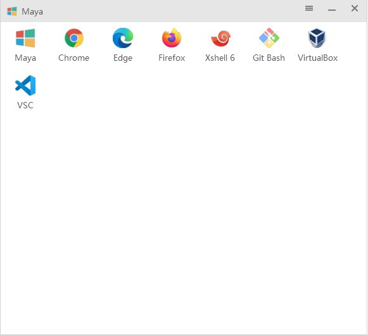
Task: Open the Edge browser icon
Action: (123, 38)
